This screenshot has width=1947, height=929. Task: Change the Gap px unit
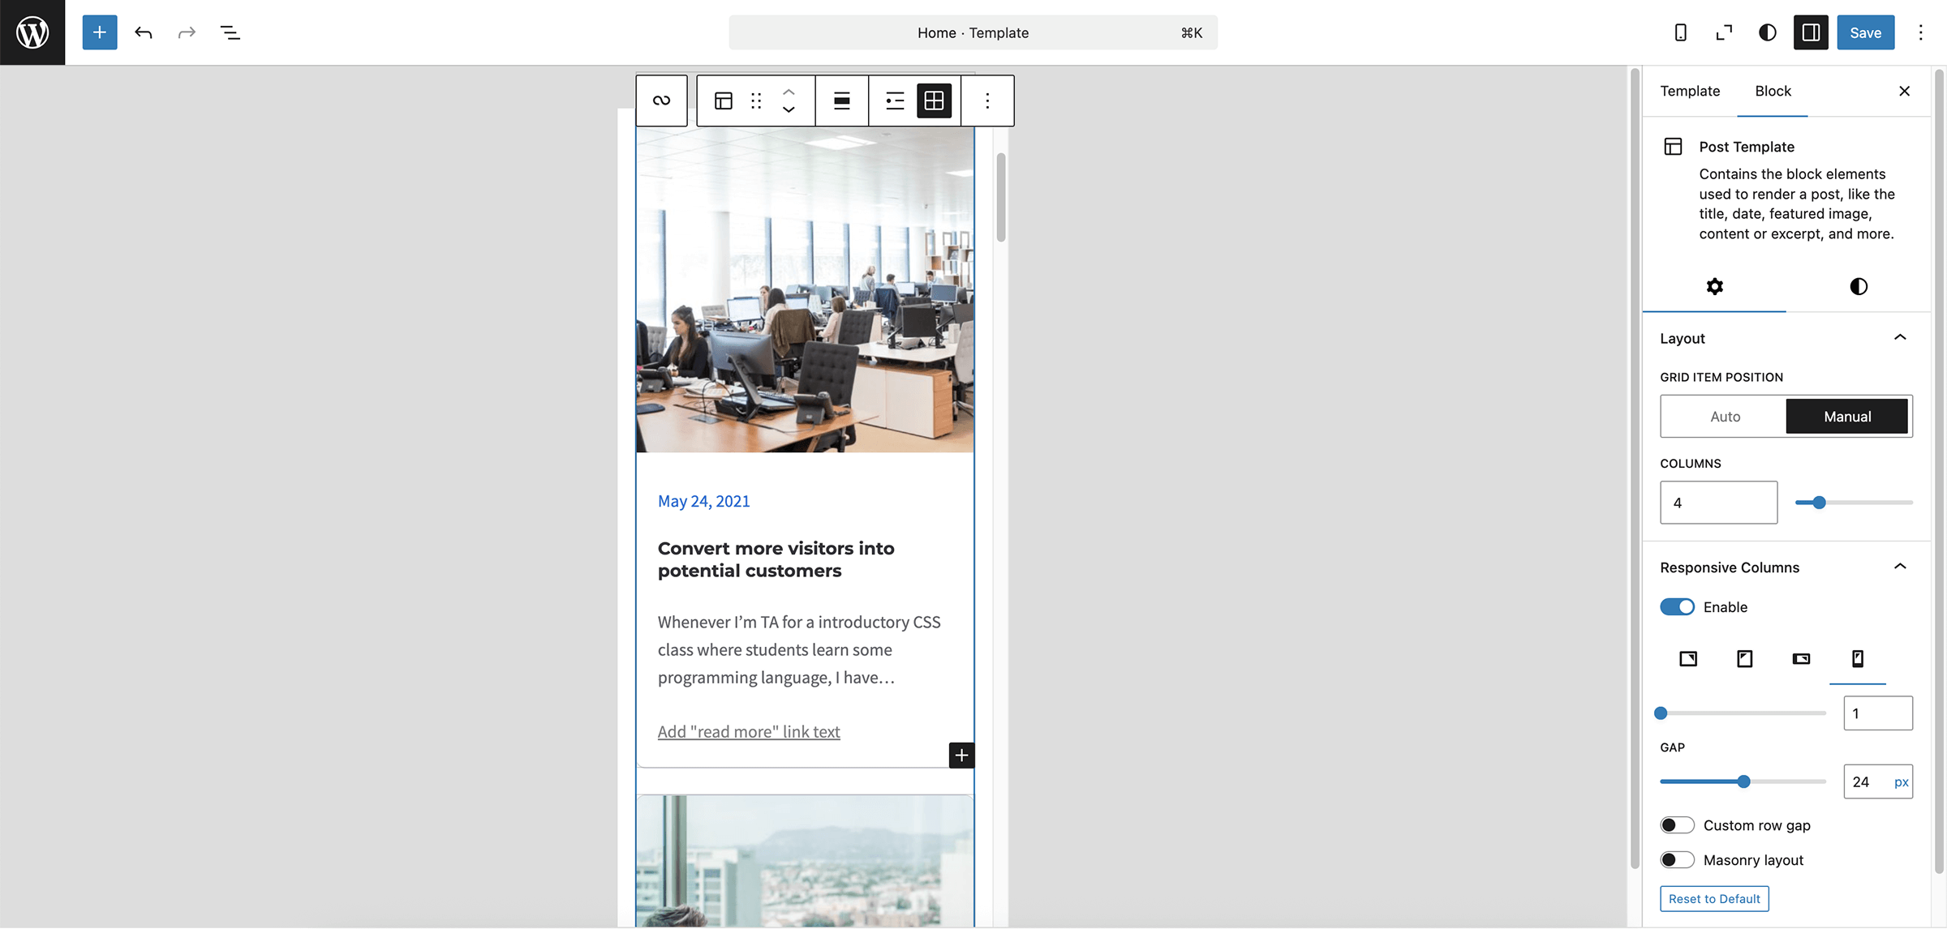pos(1901,781)
